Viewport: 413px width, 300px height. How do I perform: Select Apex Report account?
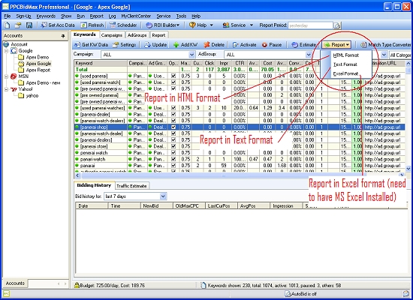tap(38, 70)
